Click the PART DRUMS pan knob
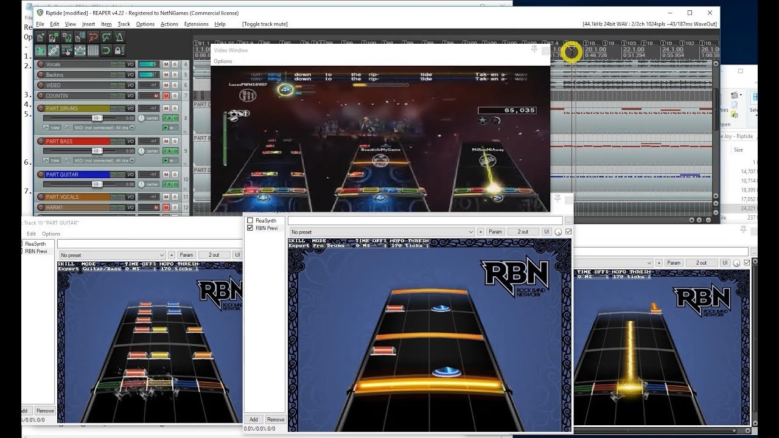 coord(141,118)
